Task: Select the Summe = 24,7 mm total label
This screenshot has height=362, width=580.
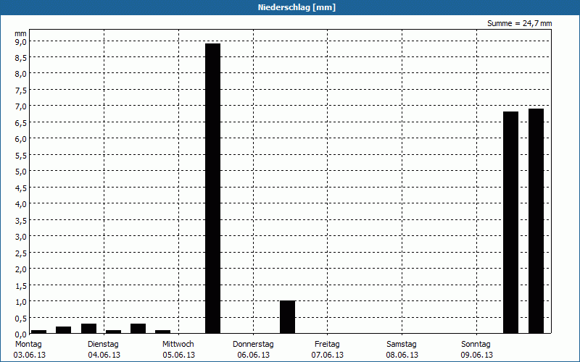Action: point(519,23)
